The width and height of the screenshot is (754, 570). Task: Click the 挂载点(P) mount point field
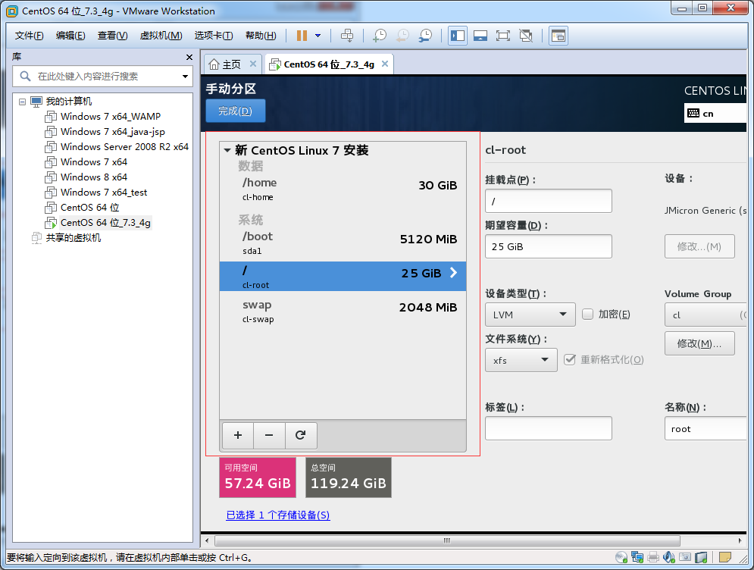[x=548, y=201]
